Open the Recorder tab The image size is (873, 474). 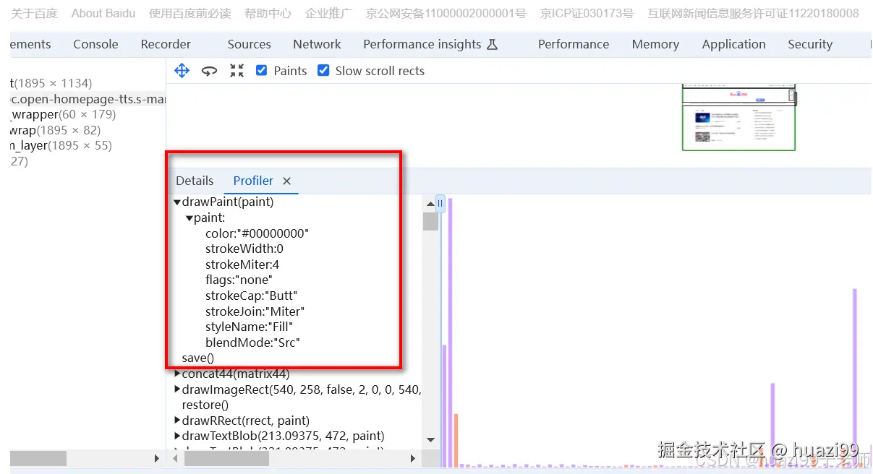click(166, 44)
